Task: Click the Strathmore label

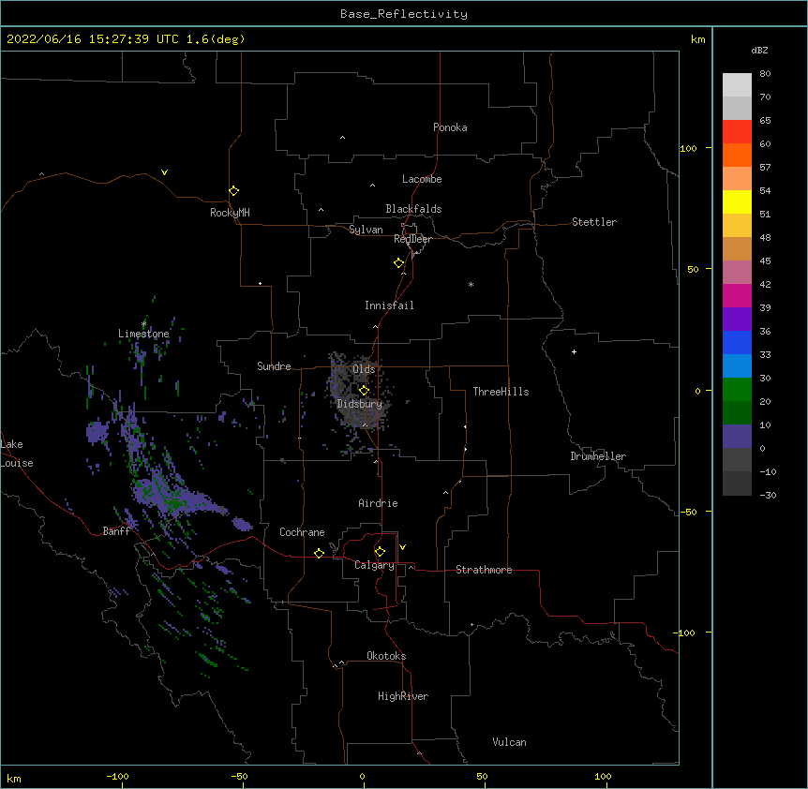Action: (484, 570)
